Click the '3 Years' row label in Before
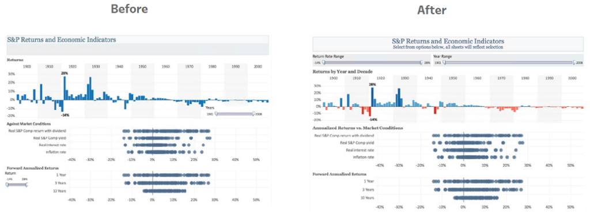 click(61, 183)
